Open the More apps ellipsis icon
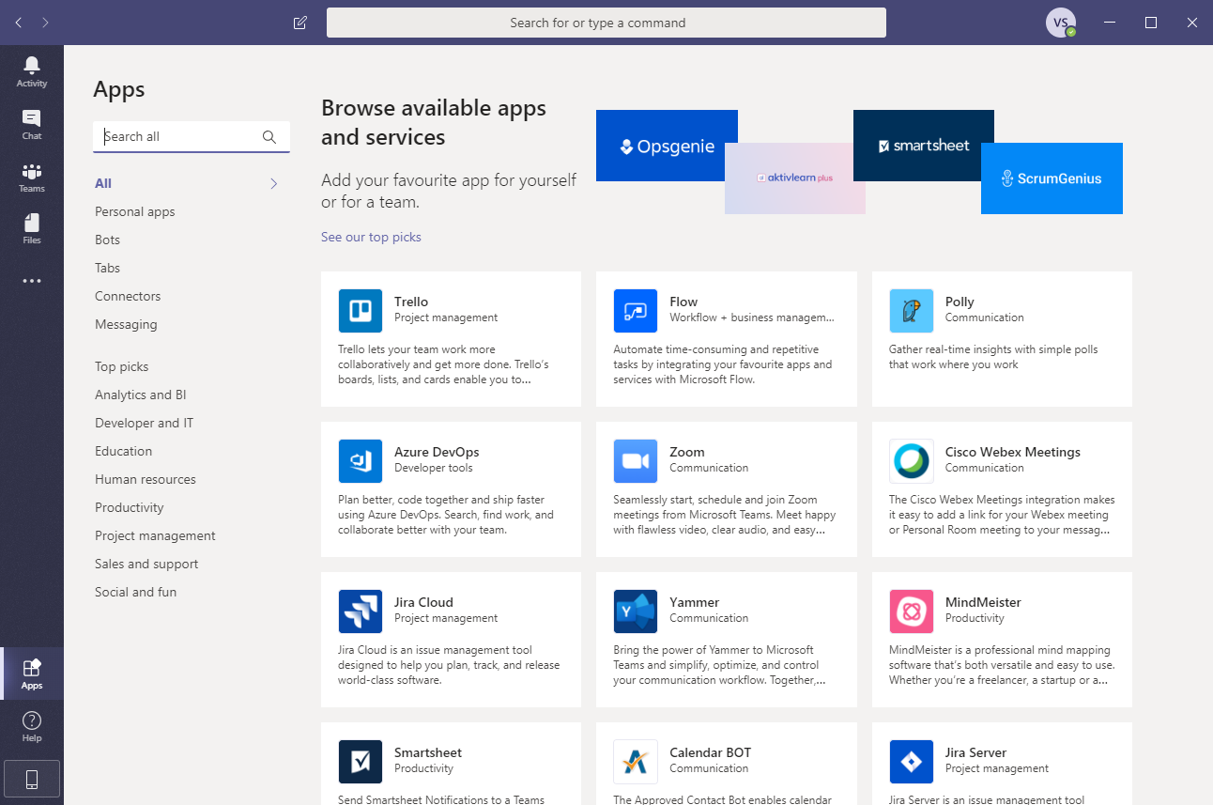Image resolution: width=1213 pixels, height=805 pixels. point(32,281)
